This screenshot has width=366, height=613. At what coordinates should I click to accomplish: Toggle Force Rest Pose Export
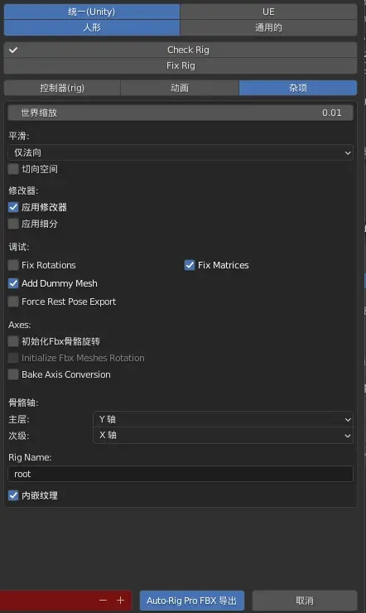click(x=13, y=302)
